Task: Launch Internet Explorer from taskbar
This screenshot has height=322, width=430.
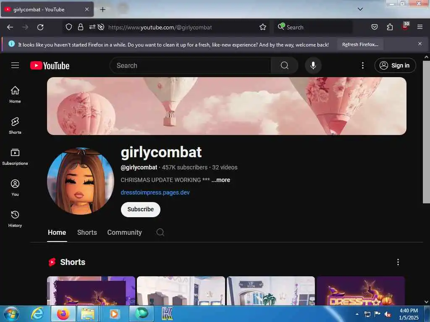Action: [x=37, y=314]
